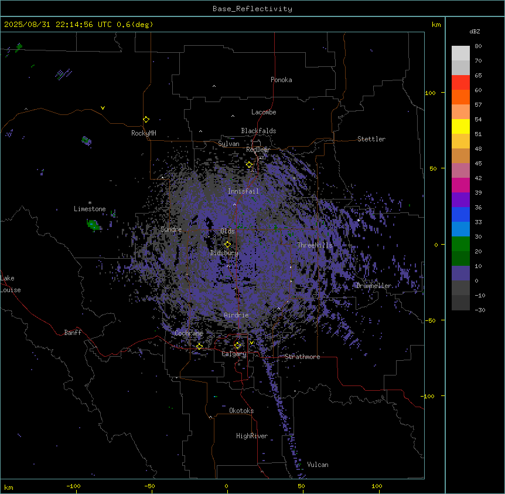Select the Sundre label
The height and width of the screenshot is (494, 505).
tap(171, 229)
